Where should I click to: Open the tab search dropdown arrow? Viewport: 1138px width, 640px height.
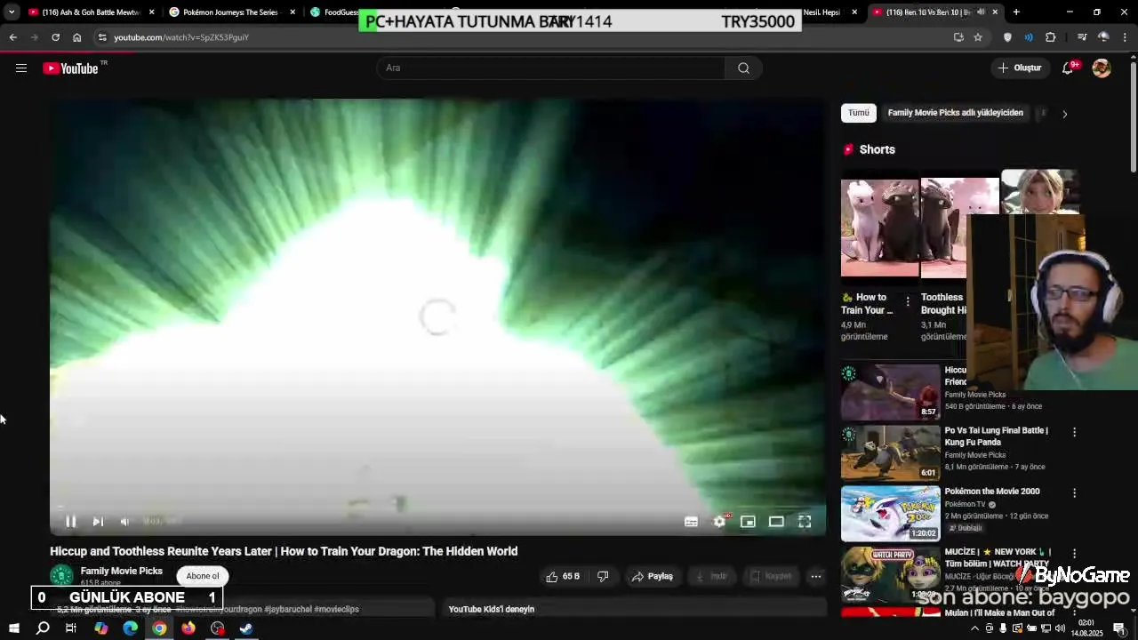11,12
